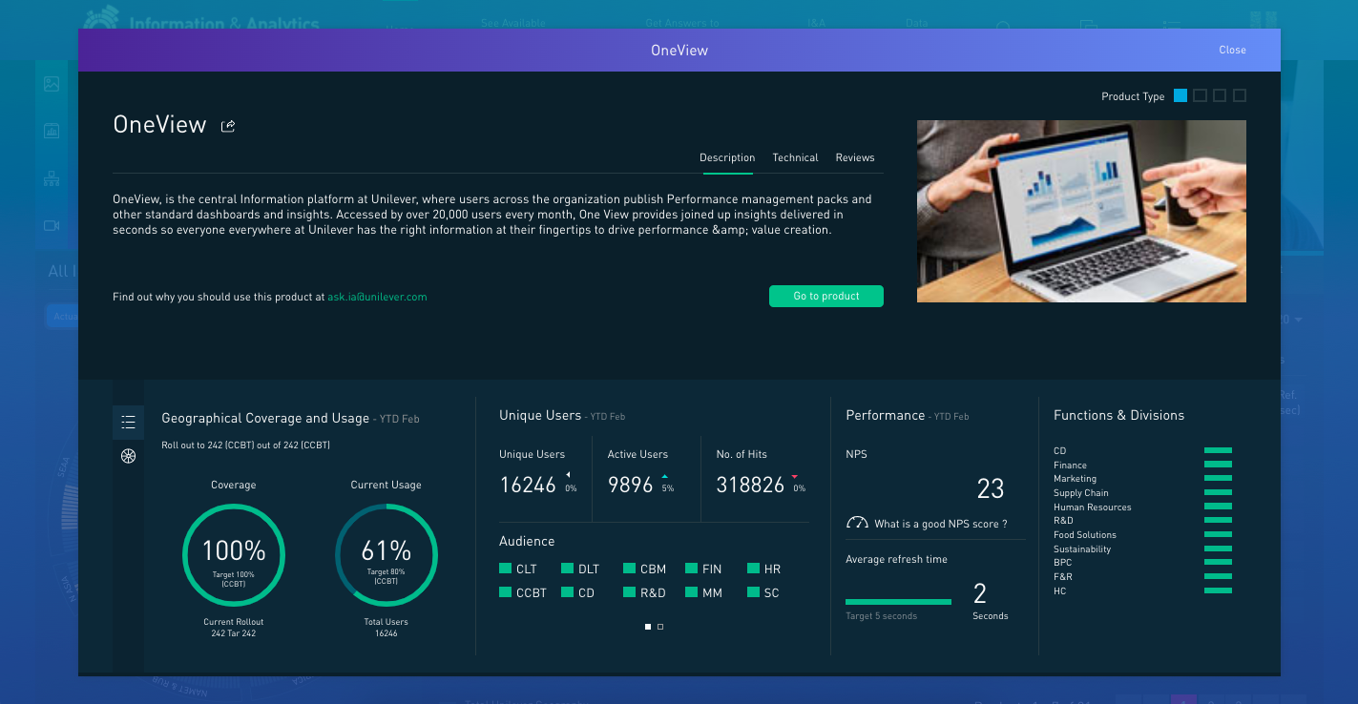Select the third Product Type square
This screenshot has width=1358, height=704.
tap(1220, 95)
